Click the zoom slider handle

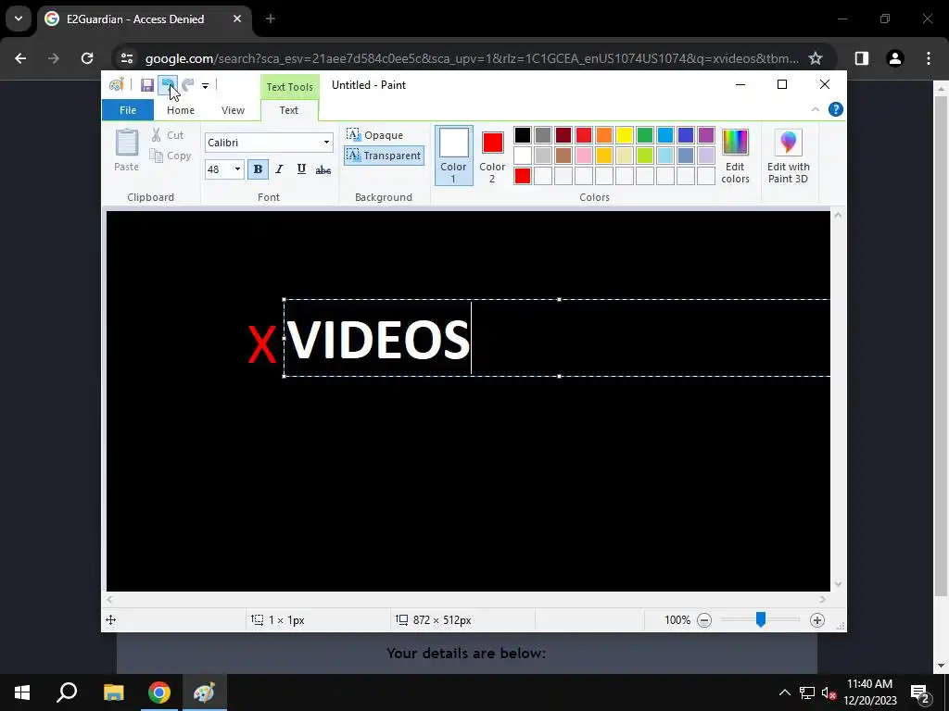pos(761,619)
